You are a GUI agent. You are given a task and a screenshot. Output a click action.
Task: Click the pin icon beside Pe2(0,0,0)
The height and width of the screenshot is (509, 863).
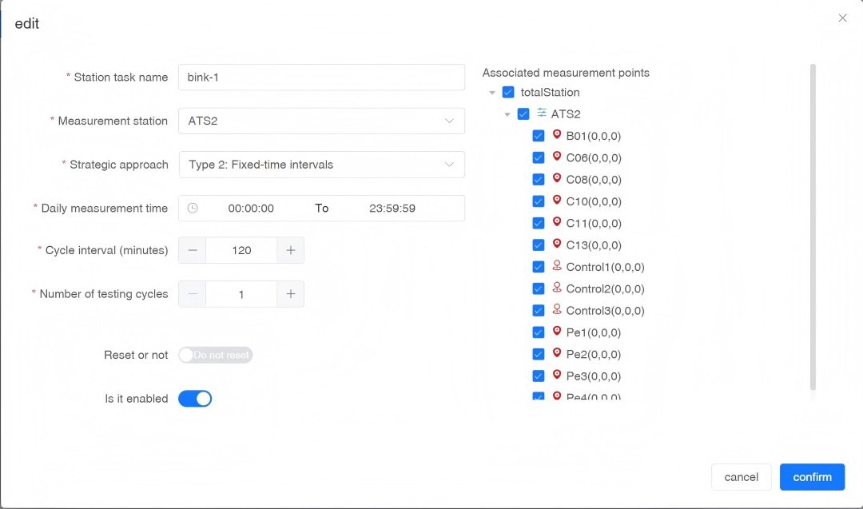point(557,354)
